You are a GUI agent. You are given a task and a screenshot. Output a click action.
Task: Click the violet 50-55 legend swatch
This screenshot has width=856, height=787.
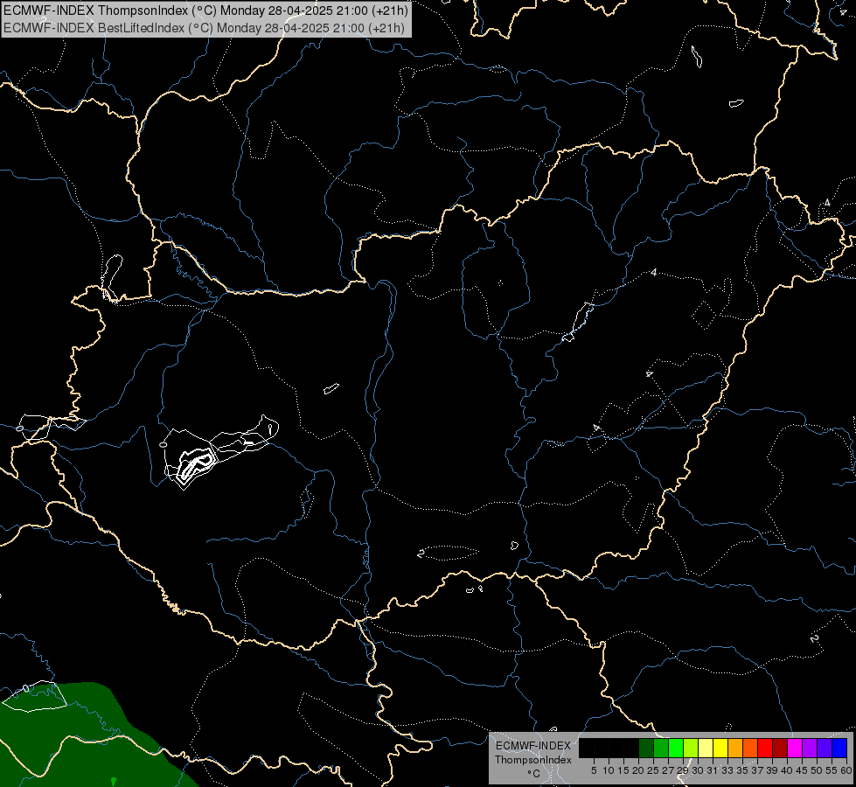pos(825,748)
